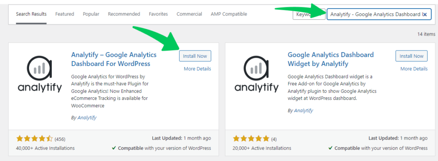The height and width of the screenshot is (161, 438).
Task: Open More Details for Dashboard Widget by Analytify
Action: click(x=414, y=69)
